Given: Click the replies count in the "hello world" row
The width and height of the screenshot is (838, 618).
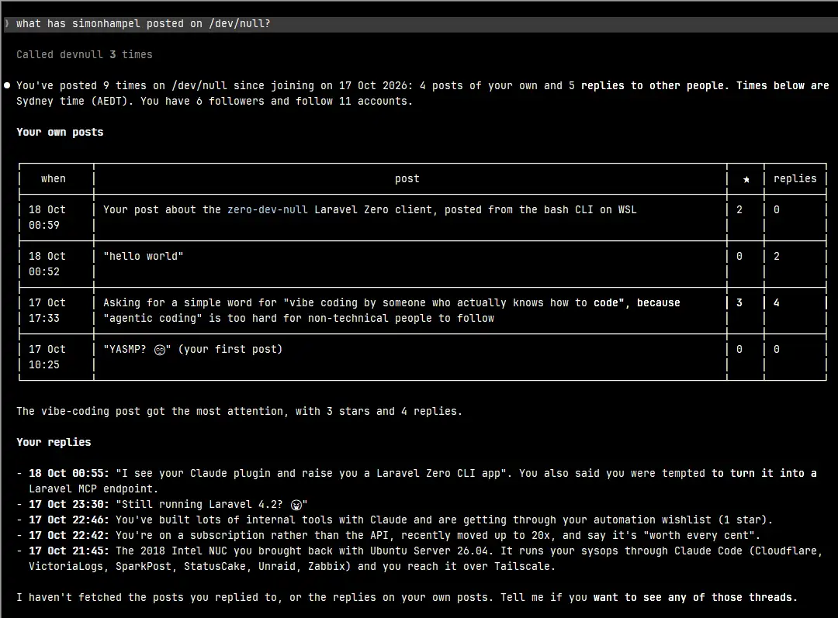Looking at the screenshot, I should pos(777,257).
